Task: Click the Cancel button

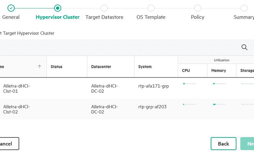Action: (9, 144)
